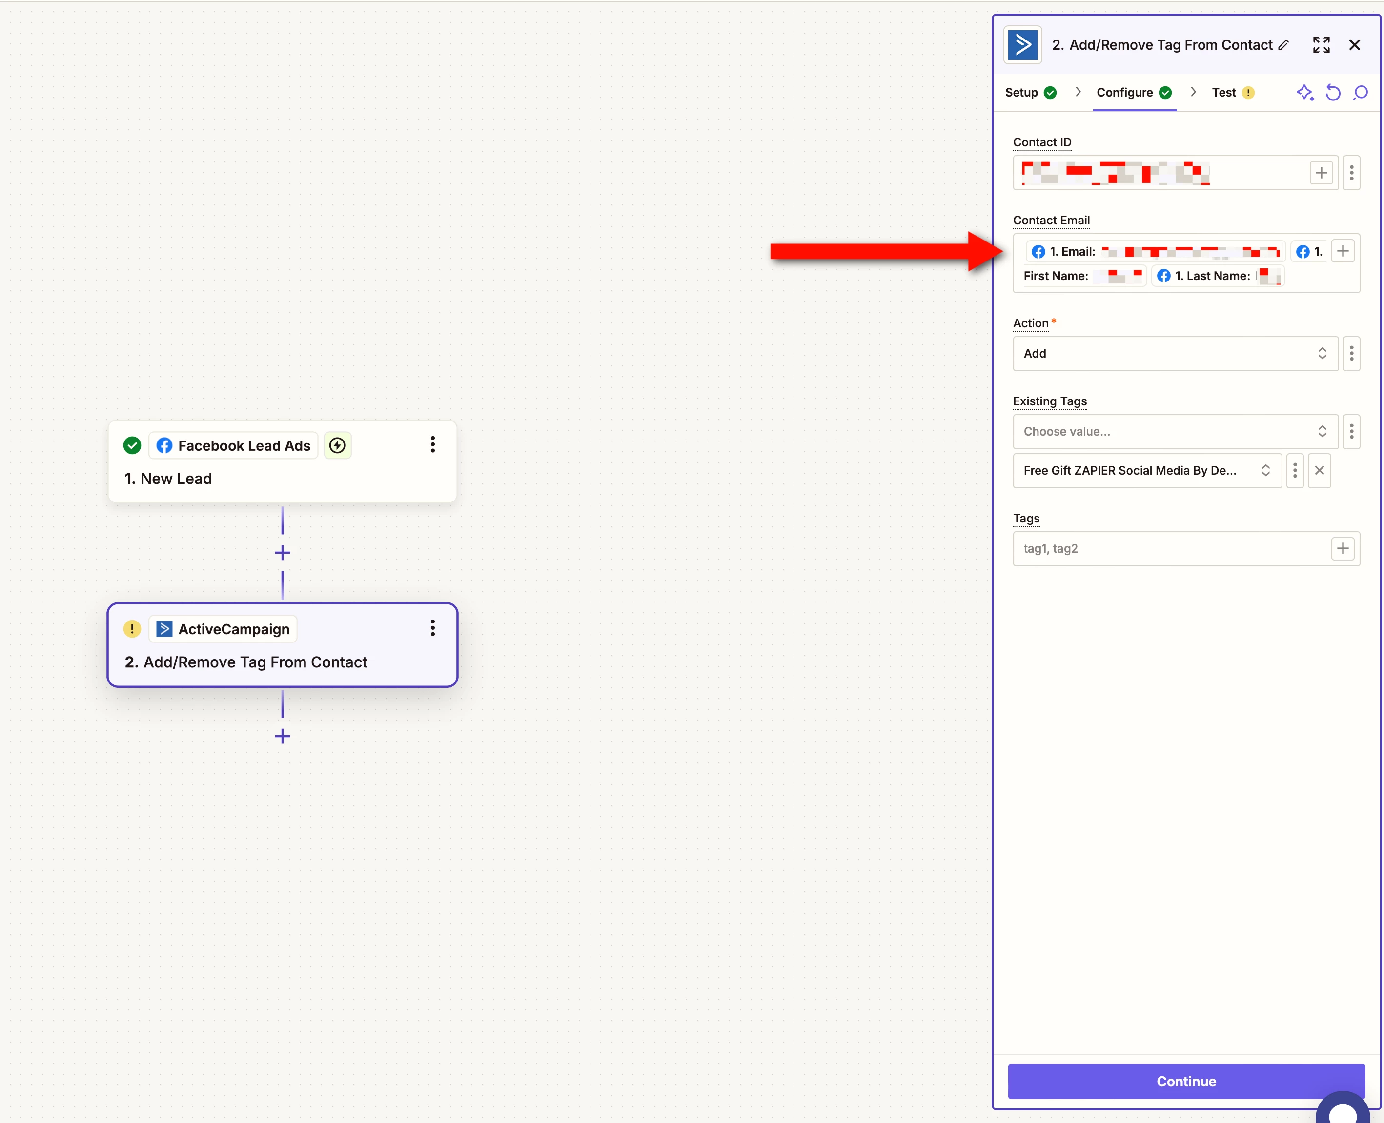Click the '1. New Lead' step title
The width and height of the screenshot is (1384, 1123).
pyautogui.click(x=168, y=479)
